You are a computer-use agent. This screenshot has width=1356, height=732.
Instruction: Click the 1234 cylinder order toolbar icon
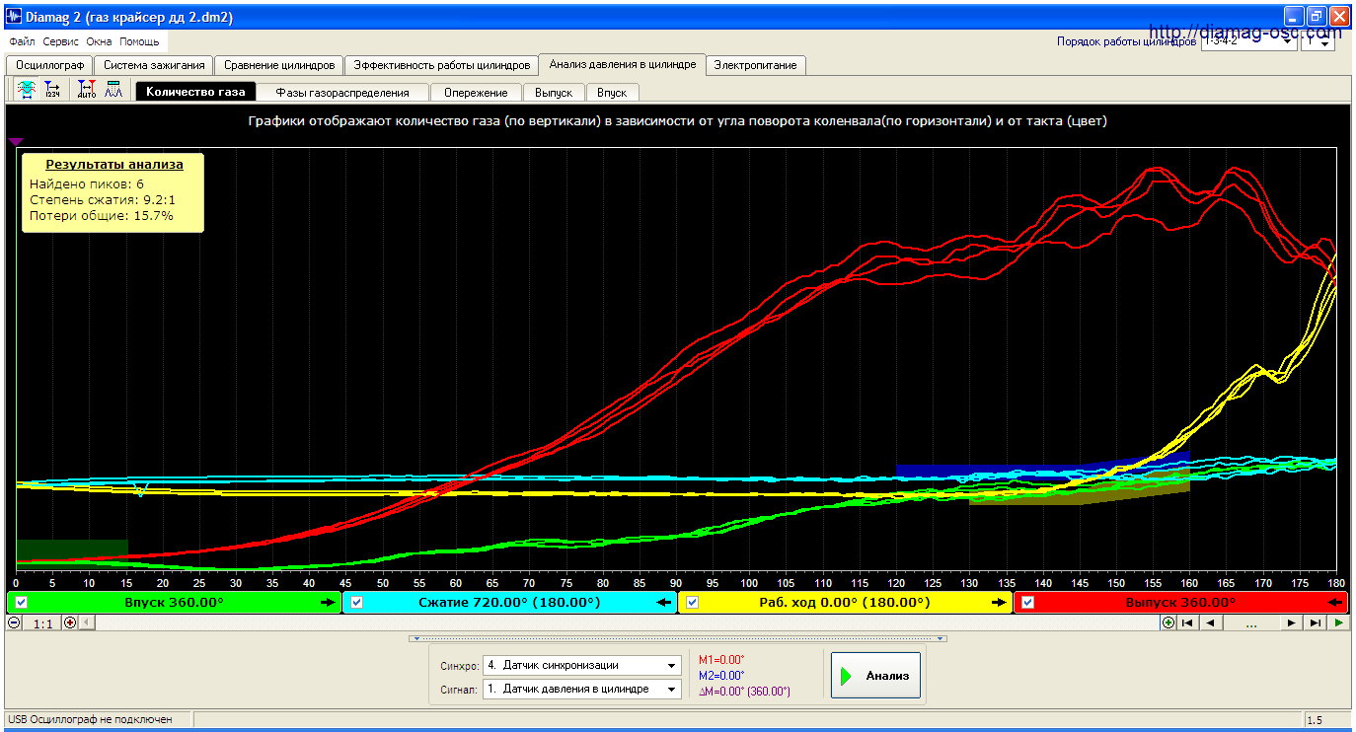pyautogui.click(x=52, y=90)
